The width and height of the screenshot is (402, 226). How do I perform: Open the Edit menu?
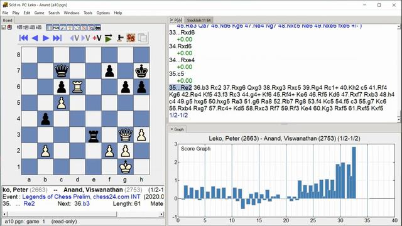(27, 13)
